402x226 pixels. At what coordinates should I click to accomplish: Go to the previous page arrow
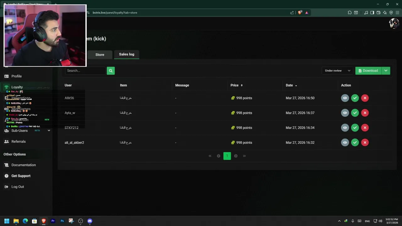219,156
